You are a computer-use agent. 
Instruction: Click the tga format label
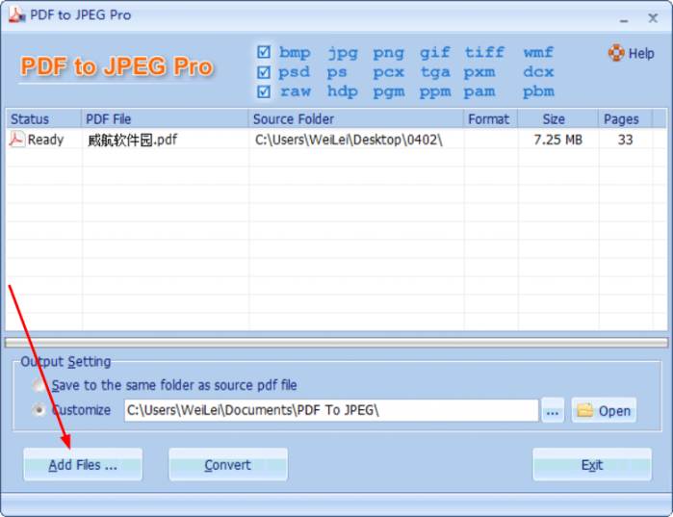(435, 72)
